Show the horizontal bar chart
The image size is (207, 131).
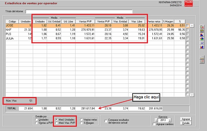pyautogui.click(x=202, y=35)
